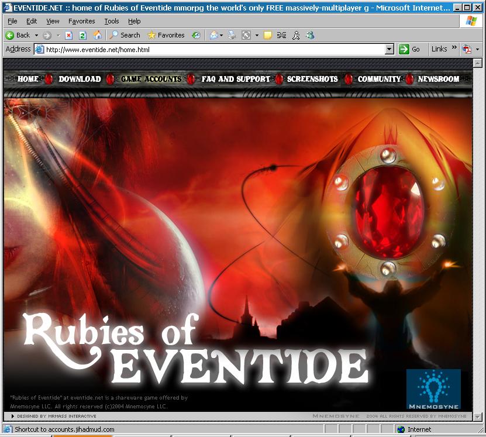Open the Help menu
486x437 pixels.
[134, 21]
